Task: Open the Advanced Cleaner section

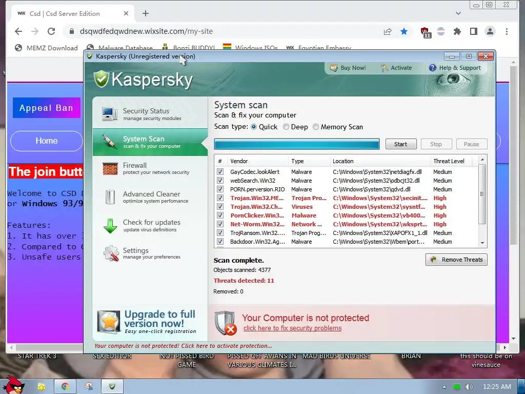Action: tap(150, 197)
